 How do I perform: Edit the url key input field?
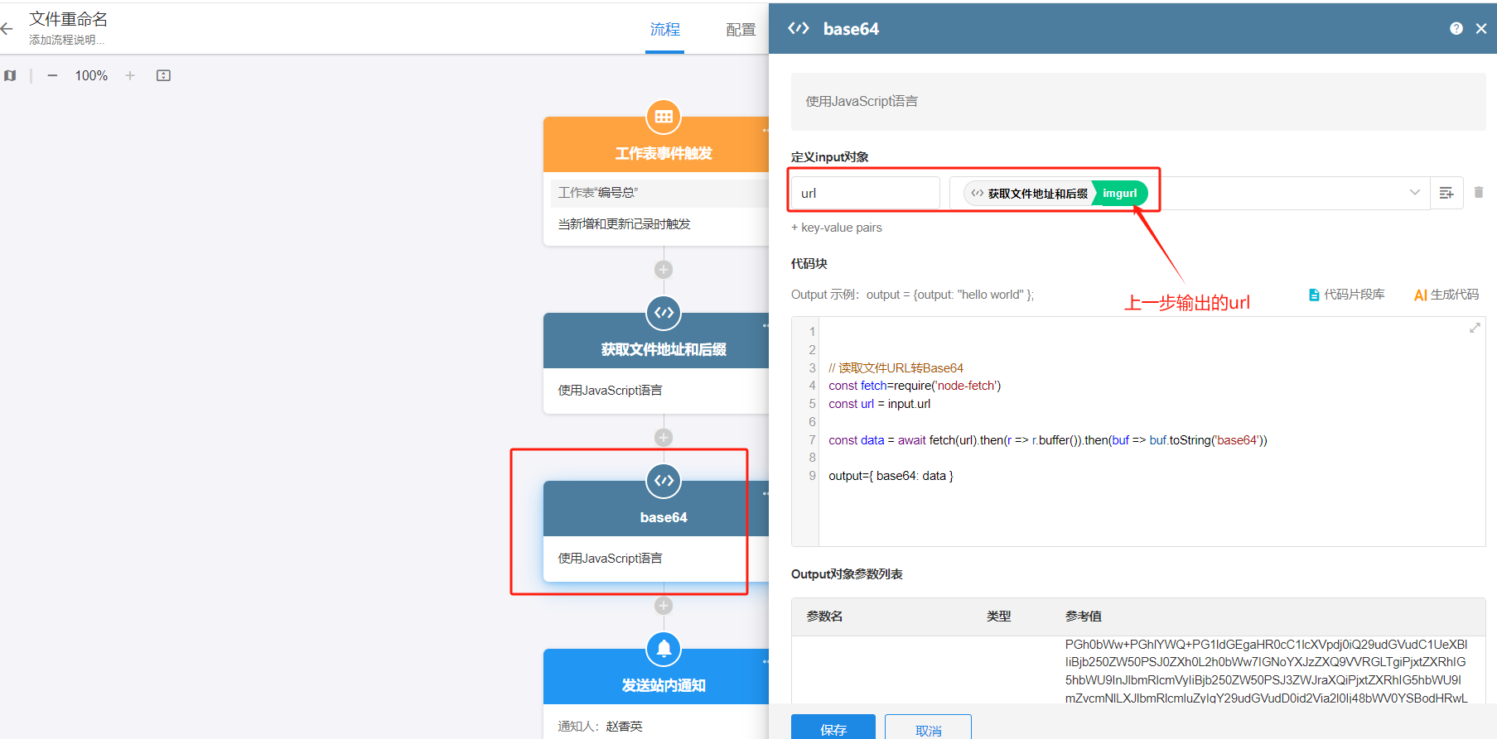tap(866, 193)
